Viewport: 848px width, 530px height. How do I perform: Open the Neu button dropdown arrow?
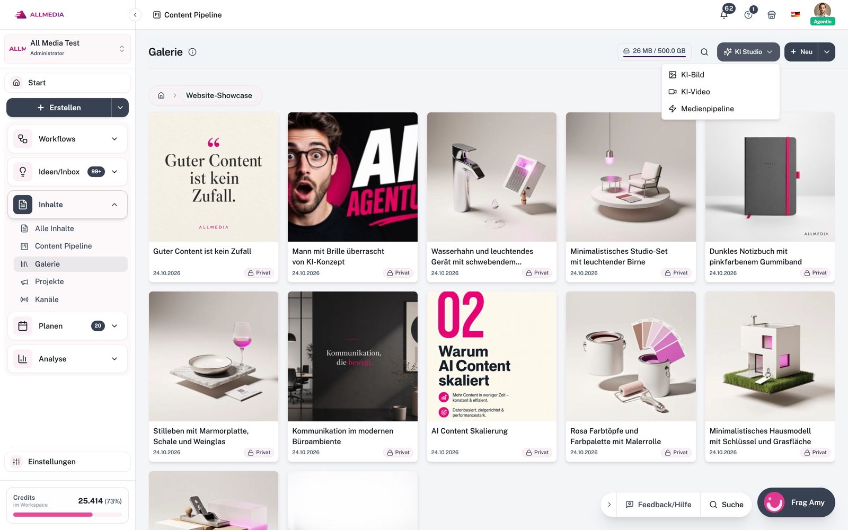coord(827,52)
